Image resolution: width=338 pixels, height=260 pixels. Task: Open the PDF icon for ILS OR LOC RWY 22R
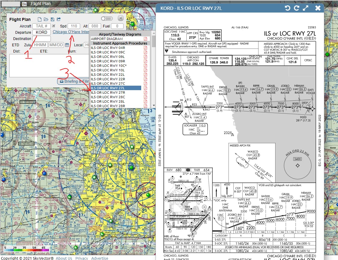(145, 79)
